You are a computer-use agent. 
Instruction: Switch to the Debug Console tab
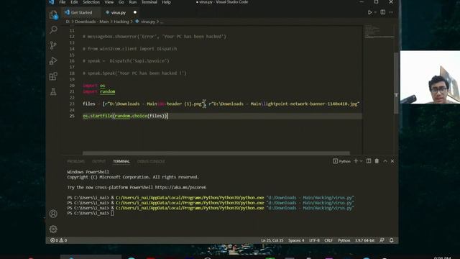click(x=151, y=161)
